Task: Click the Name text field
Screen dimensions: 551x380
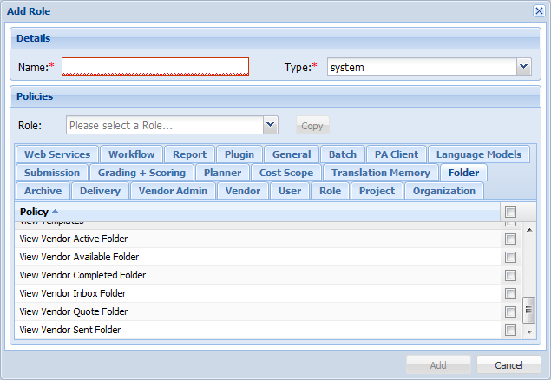Action: pyautogui.click(x=155, y=67)
